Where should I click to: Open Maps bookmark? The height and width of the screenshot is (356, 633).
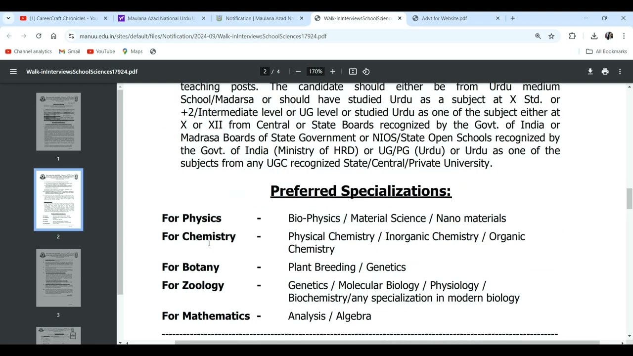[132, 51]
